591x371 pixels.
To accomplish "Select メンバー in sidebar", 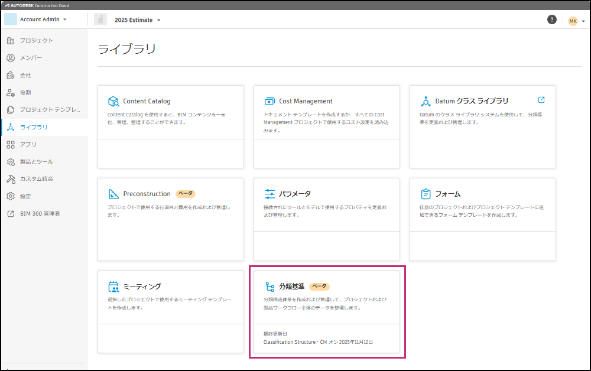I will click(31, 58).
